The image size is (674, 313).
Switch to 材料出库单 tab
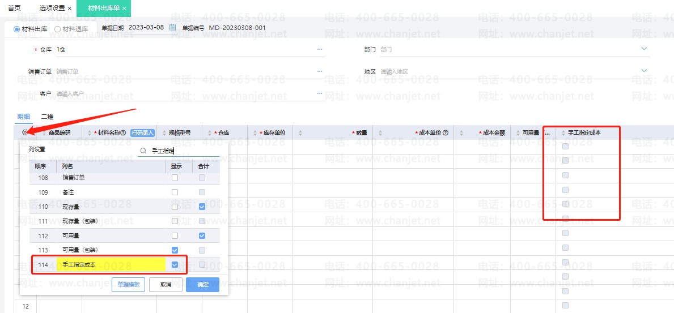pyautogui.click(x=104, y=8)
